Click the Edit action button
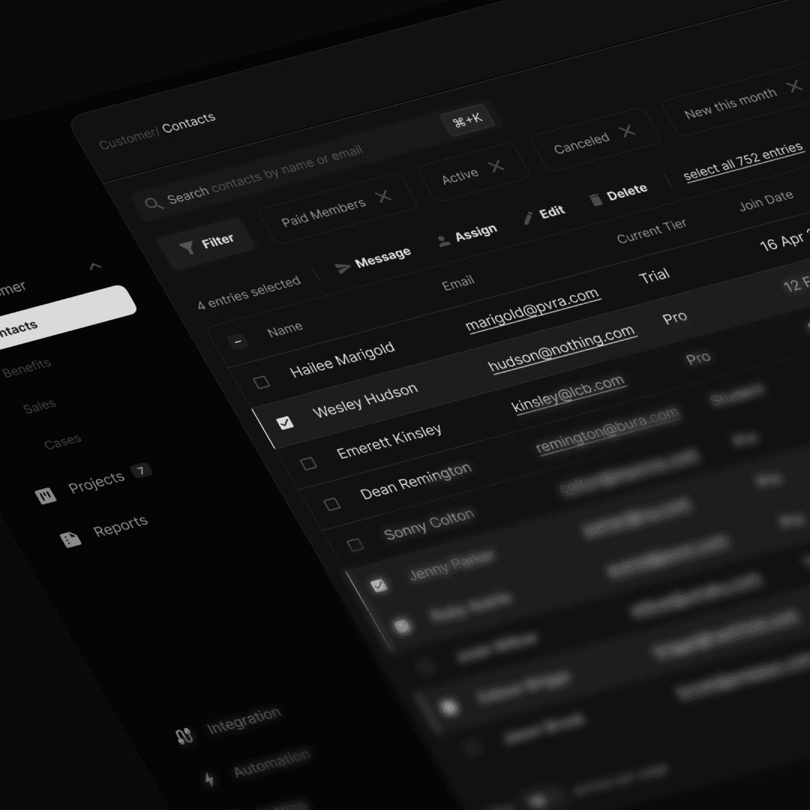The width and height of the screenshot is (810, 810). (x=544, y=215)
